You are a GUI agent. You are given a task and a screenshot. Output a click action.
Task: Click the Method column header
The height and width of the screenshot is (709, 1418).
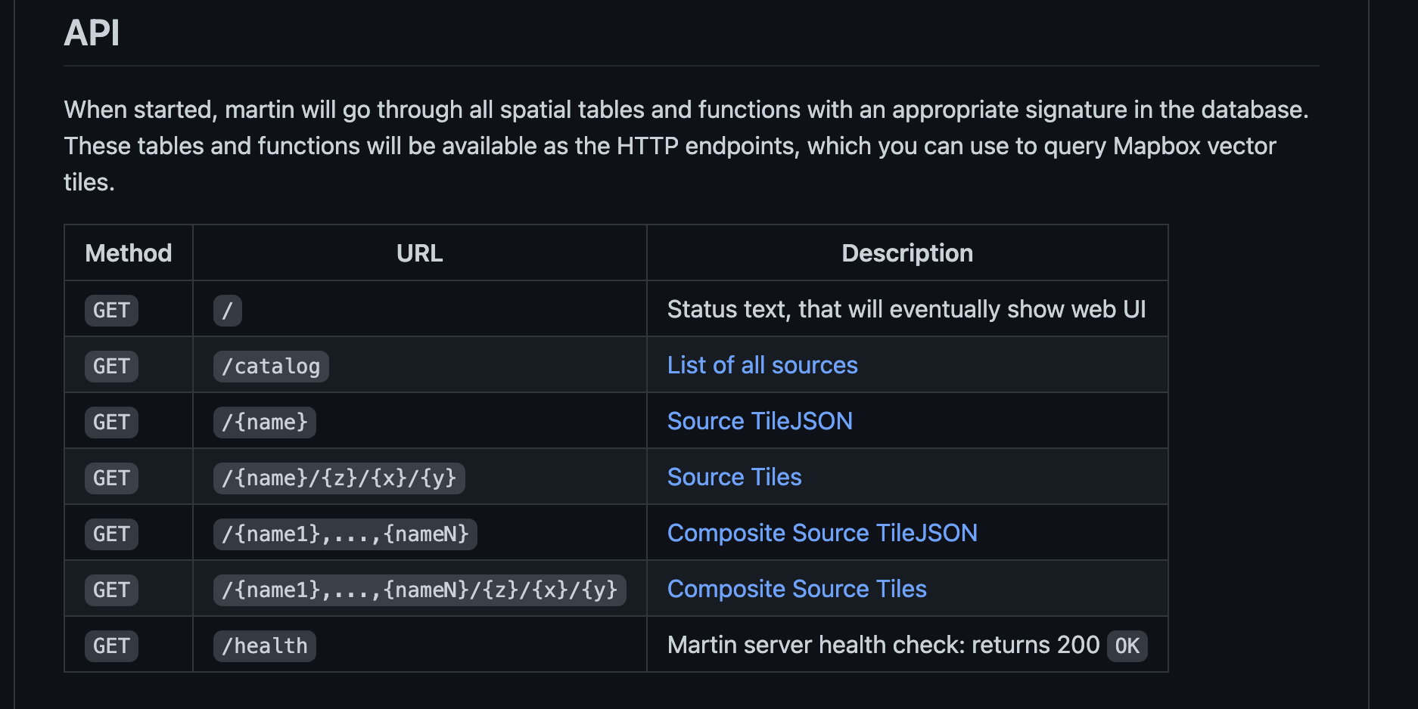tap(129, 253)
